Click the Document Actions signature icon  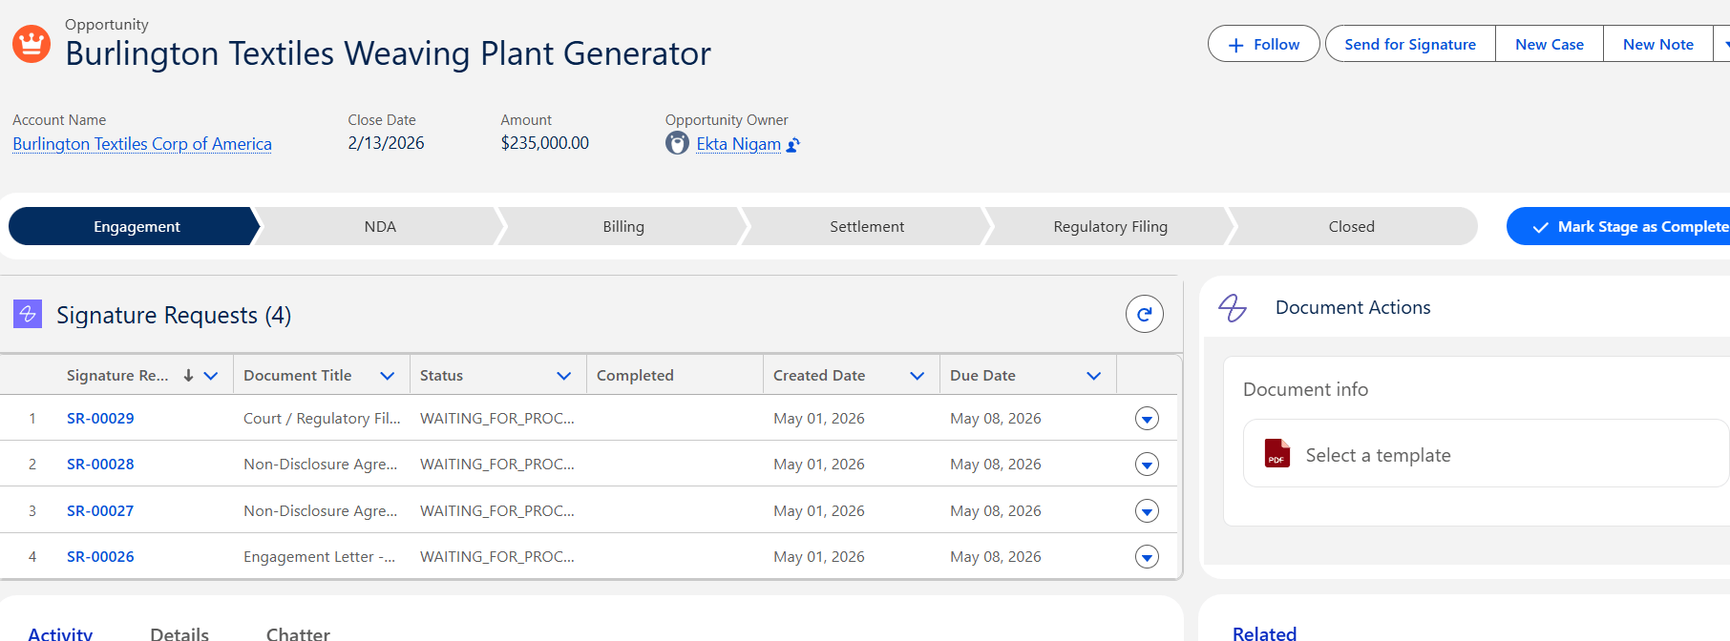(x=1233, y=308)
